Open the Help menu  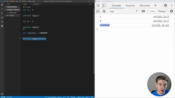click(34, 1)
